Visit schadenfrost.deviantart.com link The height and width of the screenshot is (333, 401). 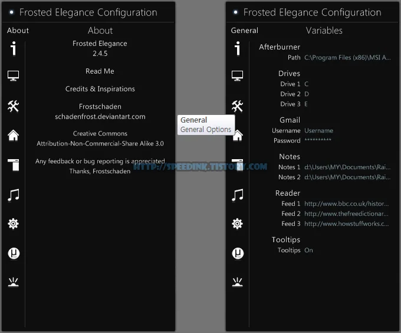tap(100, 117)
